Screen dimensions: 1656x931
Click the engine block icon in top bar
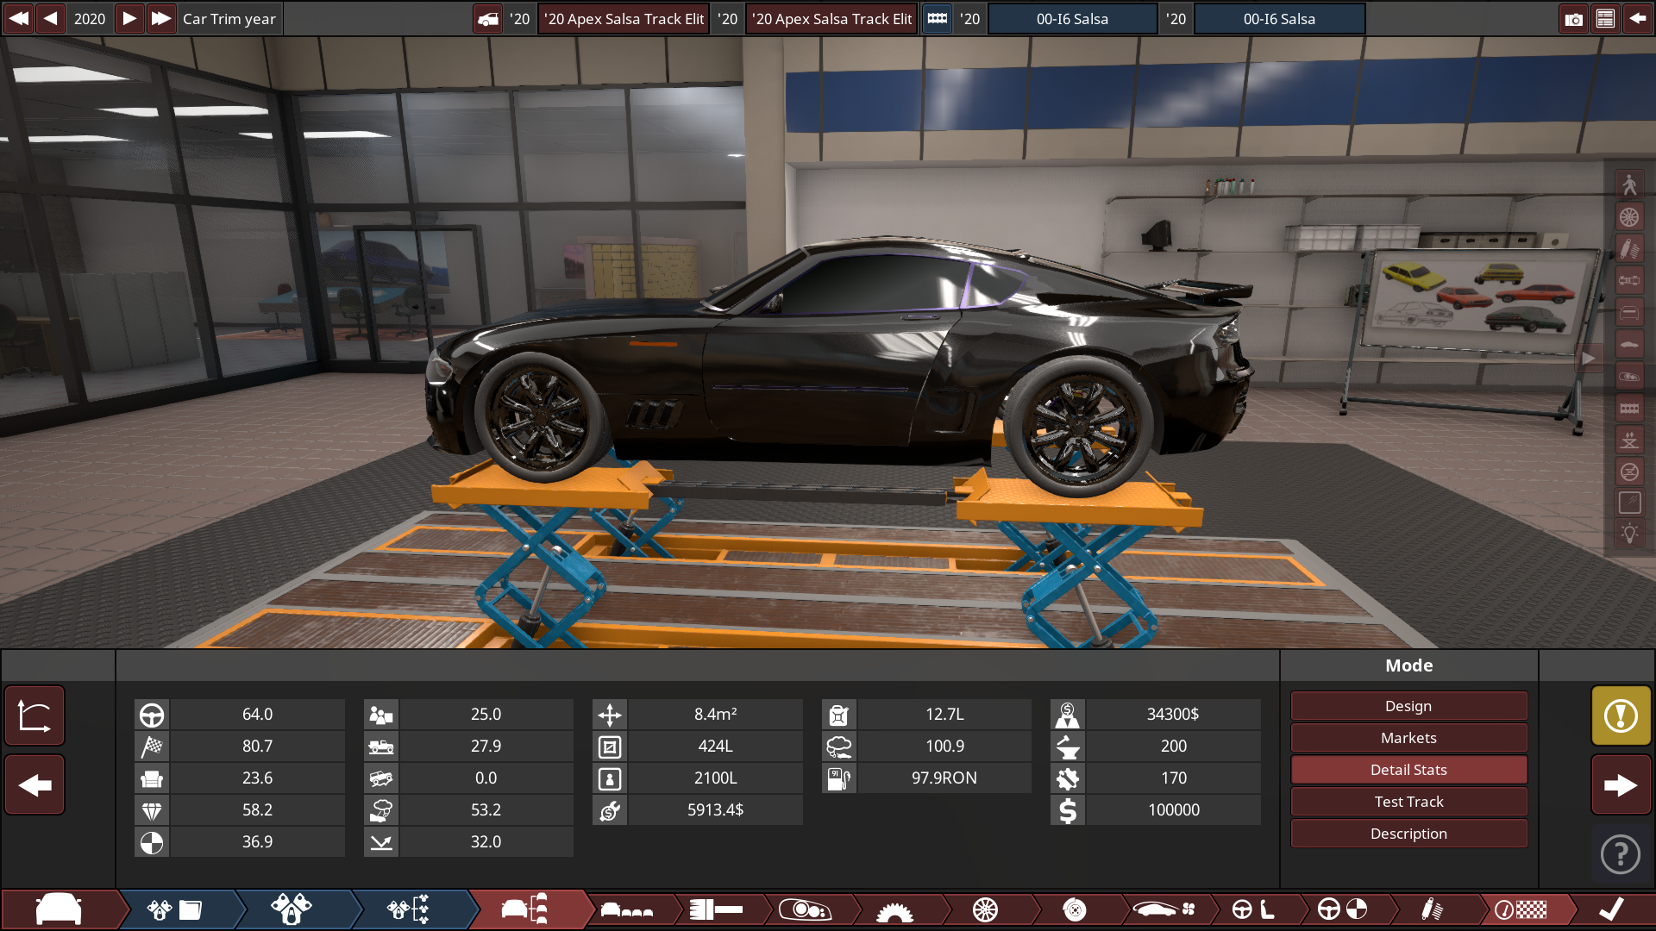tap(938, 19)
